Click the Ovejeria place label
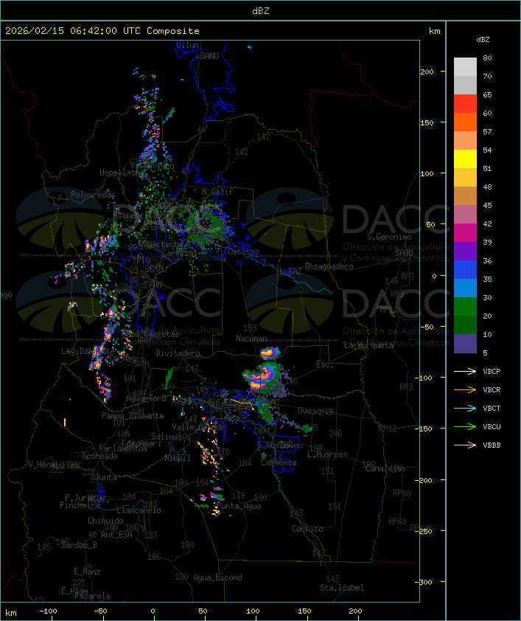 pos(315,411)
